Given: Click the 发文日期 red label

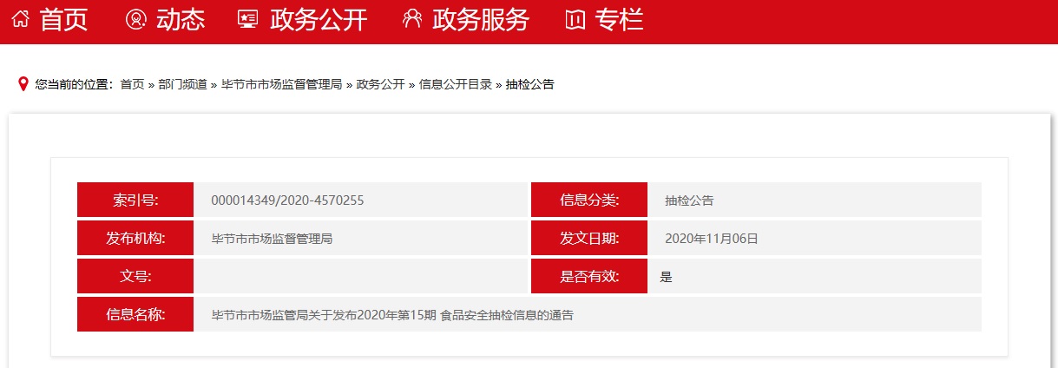Looking at the screenshot, I should [589, 238].
